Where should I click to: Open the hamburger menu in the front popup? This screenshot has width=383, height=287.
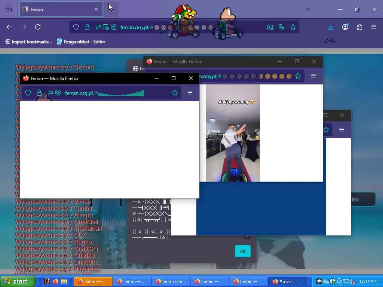click(190, 93)
